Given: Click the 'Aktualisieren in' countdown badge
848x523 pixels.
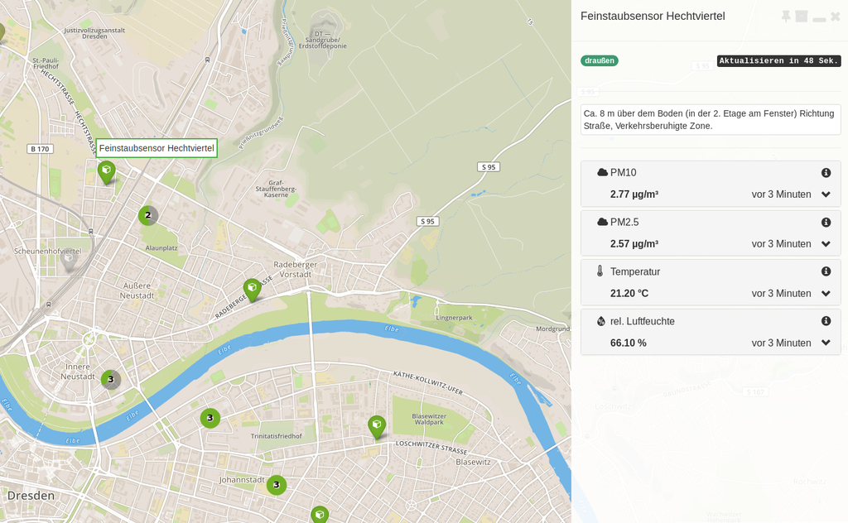Looking at the screenshot, I should (778, 61).
